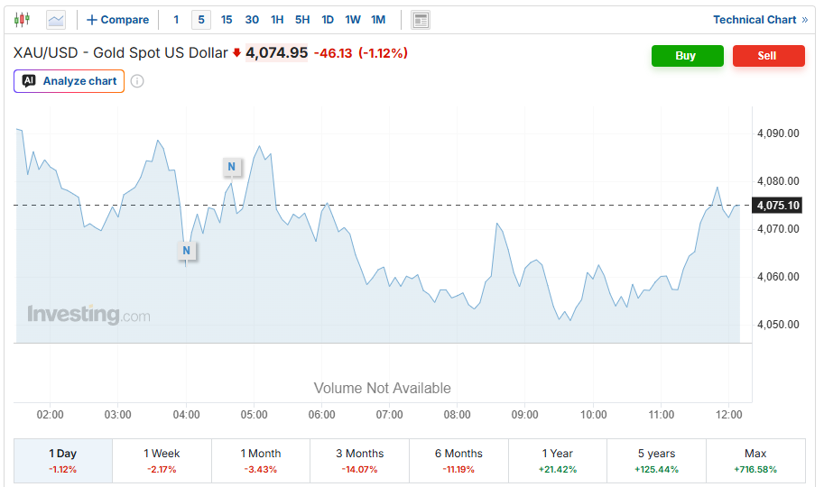Switch to the 1 Year range tab
This screenshot has width=824, height=487.
point(558,461)
